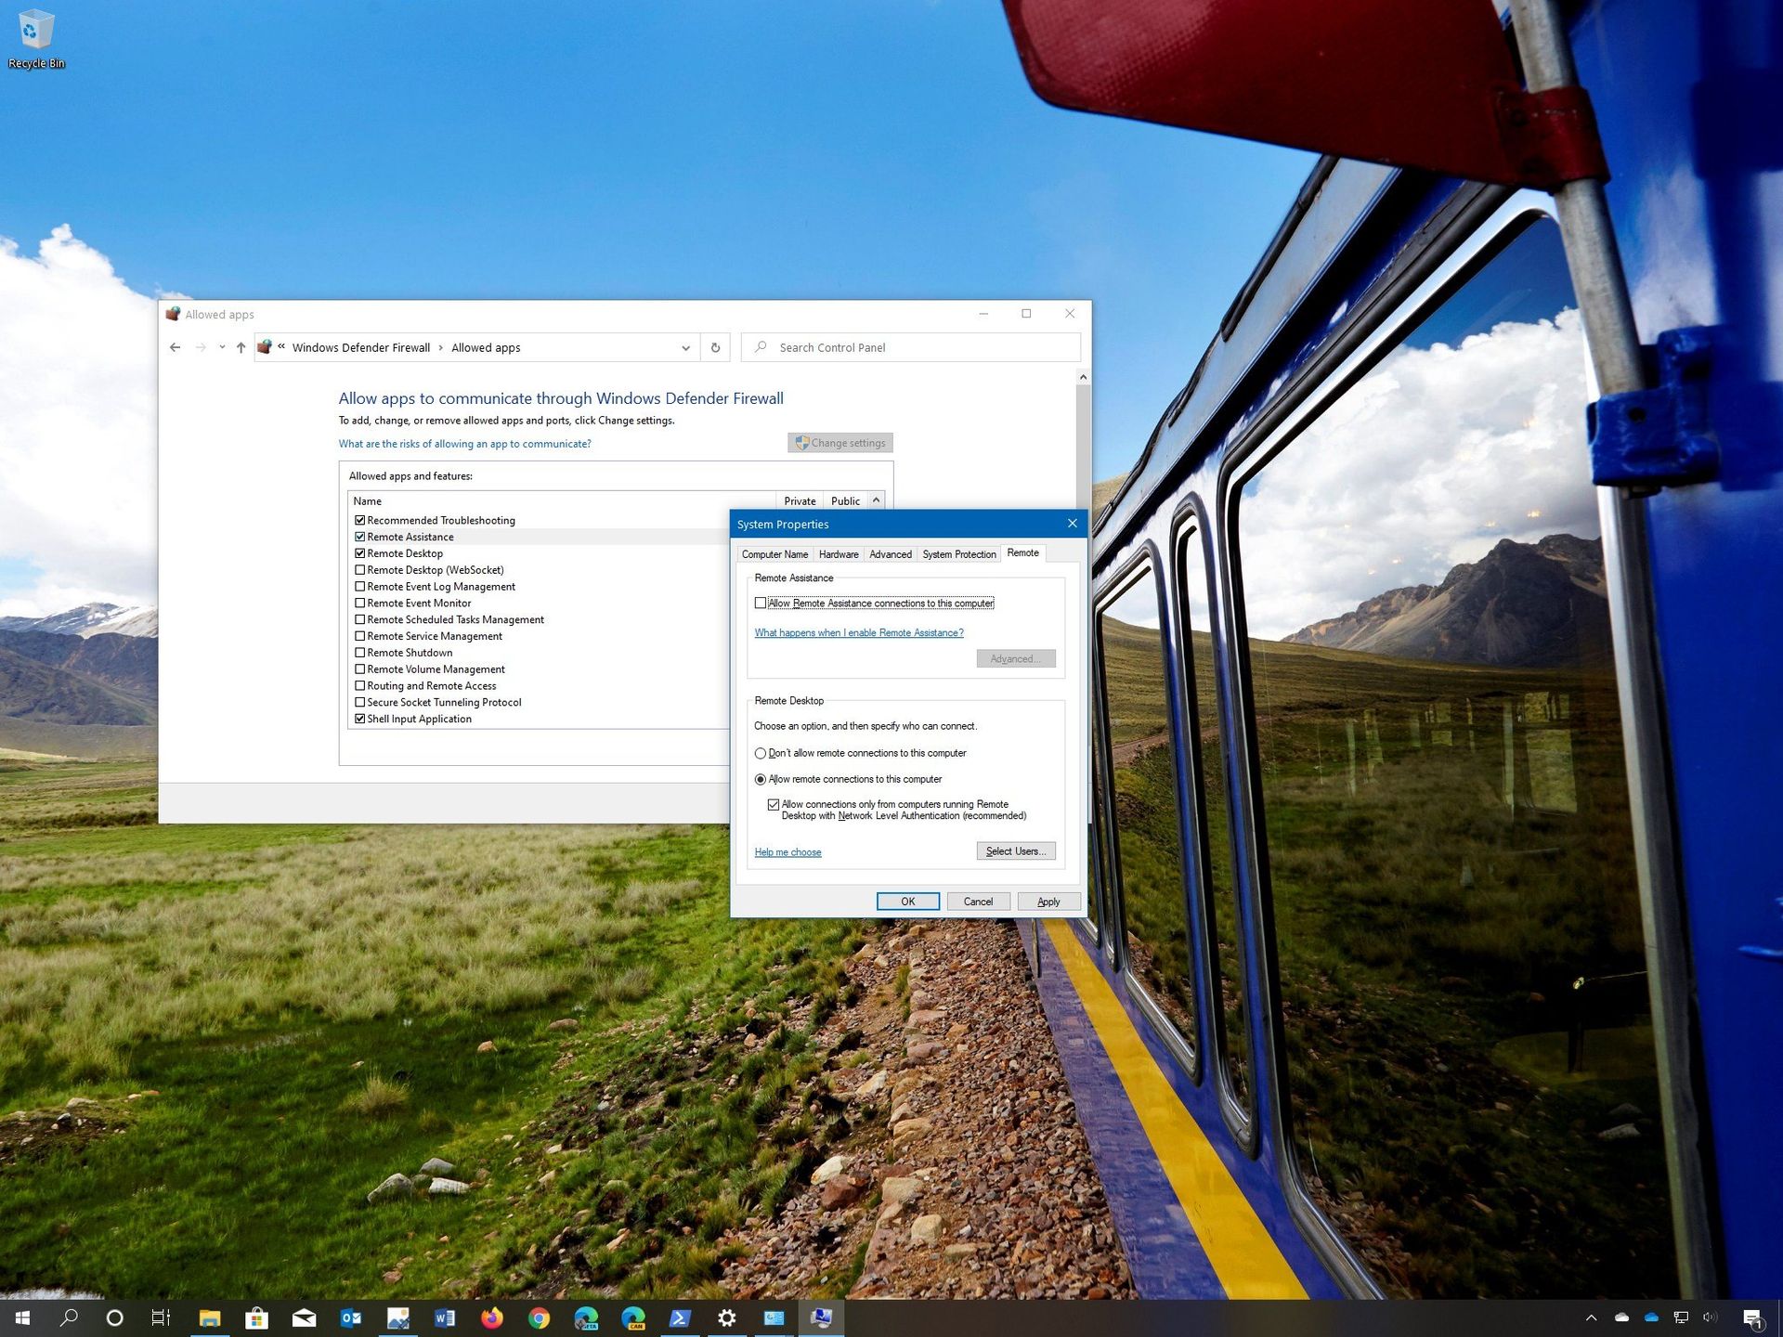Launch PowerShell from the taskbar
The width and height of the screenshot is (1783, 1337).
tap(681, 1318)
